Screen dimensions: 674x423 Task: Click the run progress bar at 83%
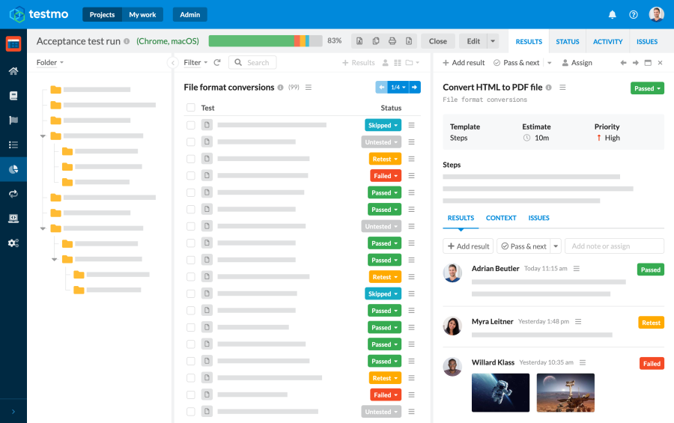[265, 41]
